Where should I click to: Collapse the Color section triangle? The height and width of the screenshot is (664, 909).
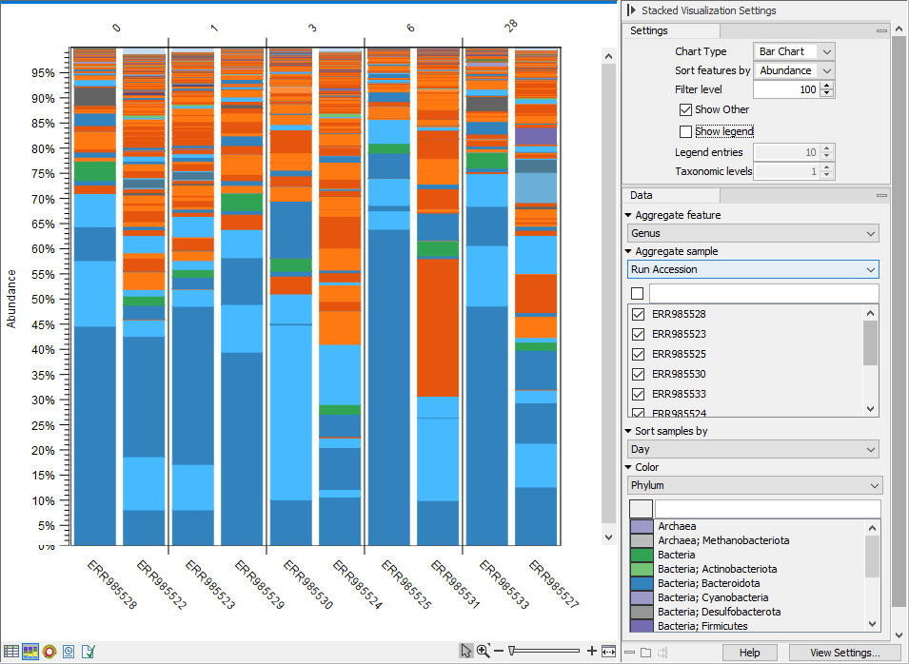[x=629, y=467]
